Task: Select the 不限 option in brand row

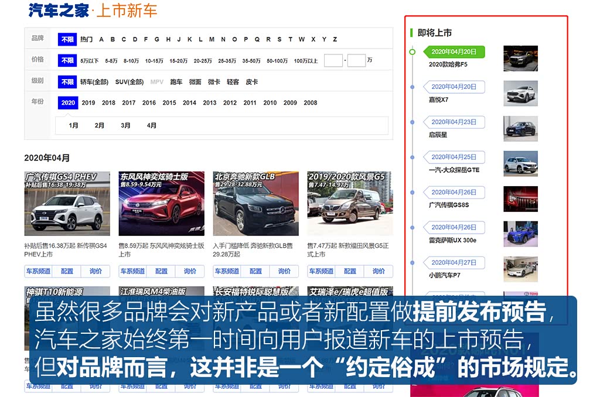Action: pos(67,39)
